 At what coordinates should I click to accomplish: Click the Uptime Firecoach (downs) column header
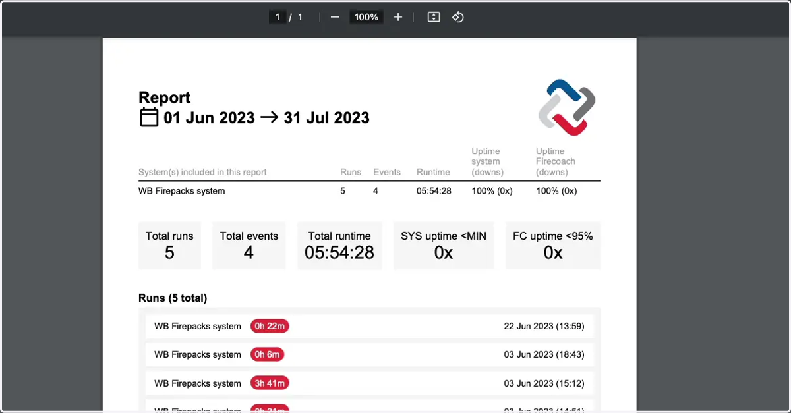[x=556, y=161]
